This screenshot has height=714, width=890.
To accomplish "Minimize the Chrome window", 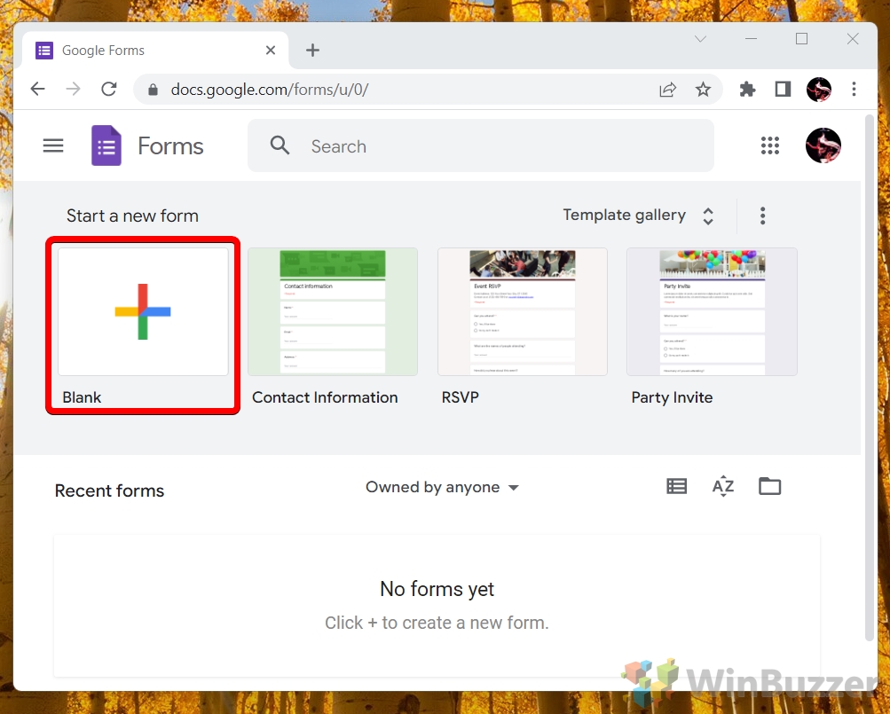I will pos(751,39).
